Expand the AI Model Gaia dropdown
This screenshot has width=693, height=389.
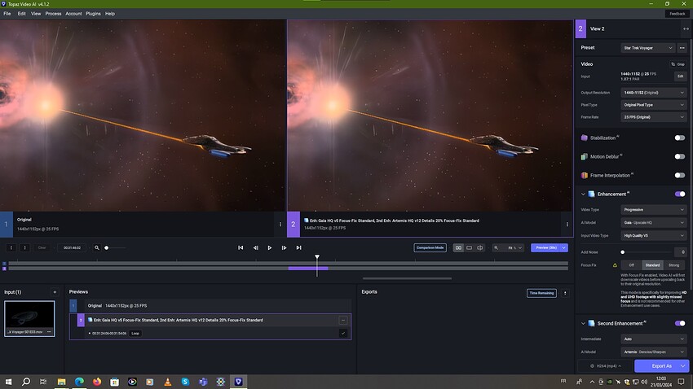654,222
